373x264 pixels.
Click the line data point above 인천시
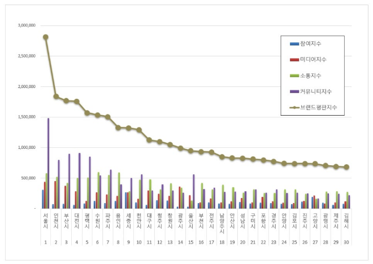click(55, 96)
